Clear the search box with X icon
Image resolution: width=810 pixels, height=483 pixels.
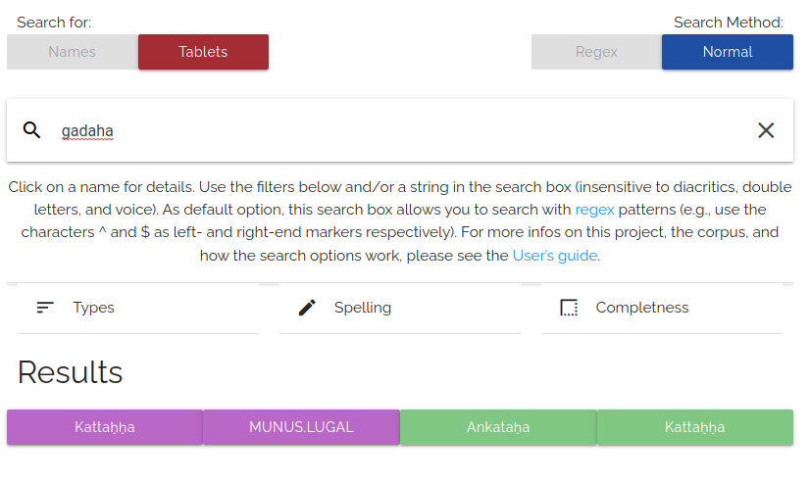[766, 130]
